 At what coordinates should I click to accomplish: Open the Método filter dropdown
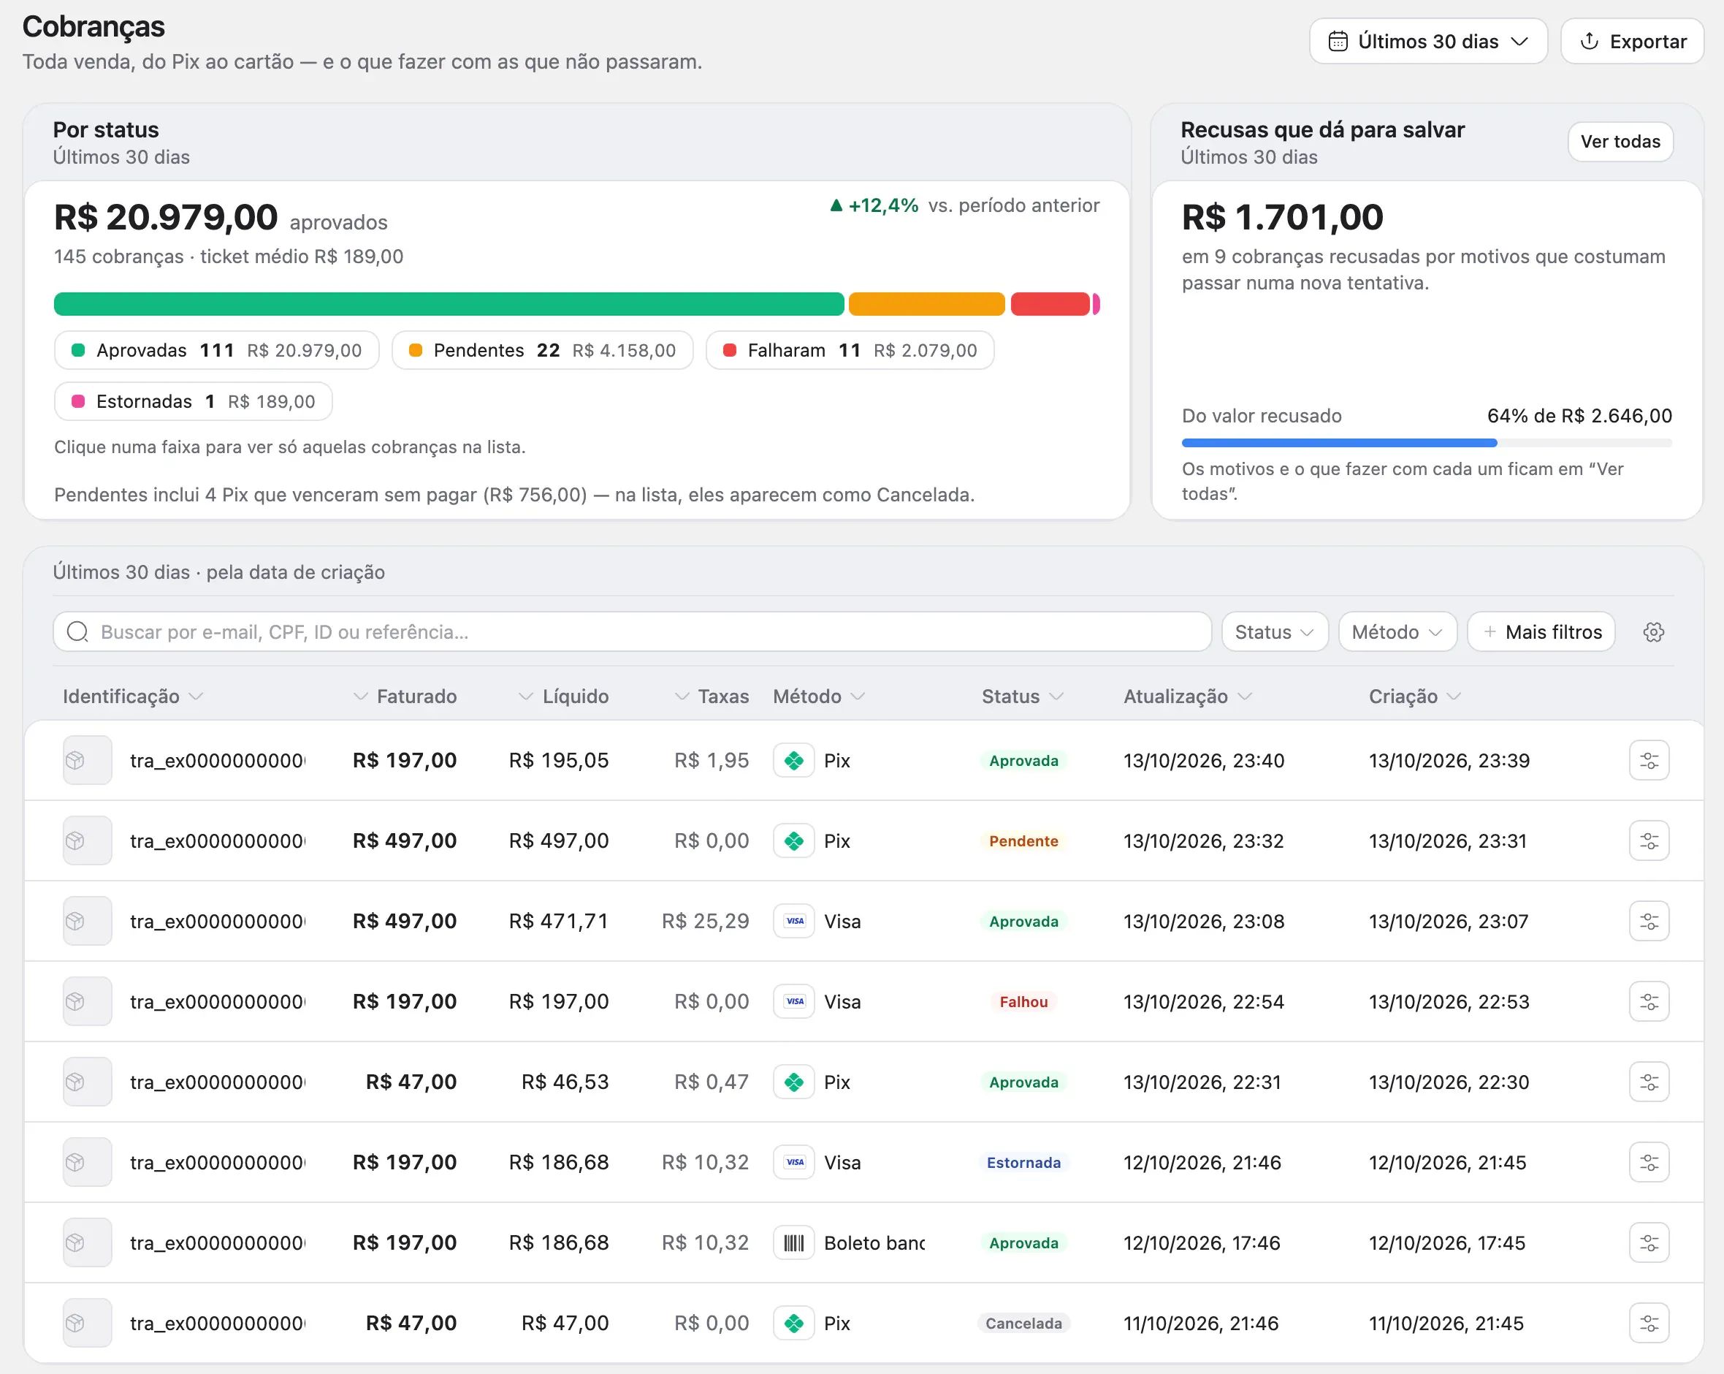[1397, 632]
